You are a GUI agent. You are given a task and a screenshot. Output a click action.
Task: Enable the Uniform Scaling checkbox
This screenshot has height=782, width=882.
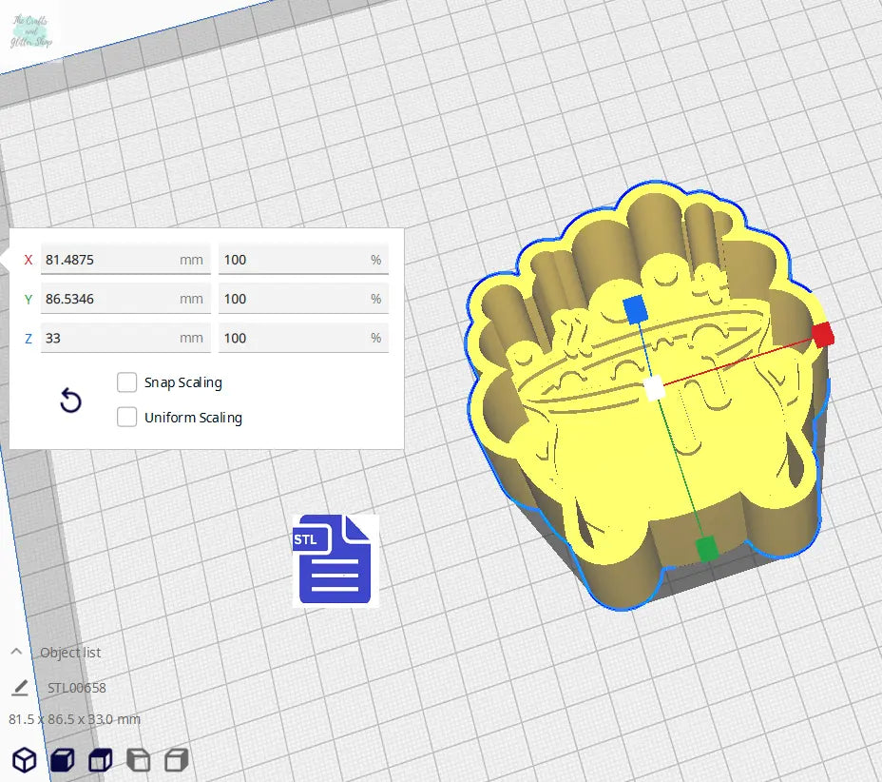point(127,418)
